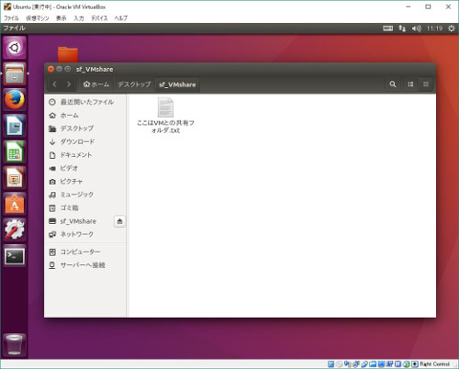This screenshot has height=369, width=459.
Task: Open System Settings from launcher
Action: (x=15, y=229)
